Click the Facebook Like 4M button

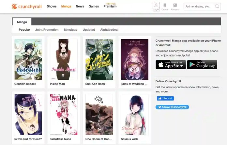[x=165, y=98]
